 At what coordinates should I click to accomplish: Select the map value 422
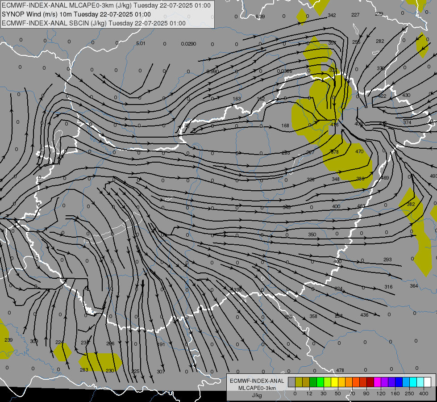coord(382,96)
